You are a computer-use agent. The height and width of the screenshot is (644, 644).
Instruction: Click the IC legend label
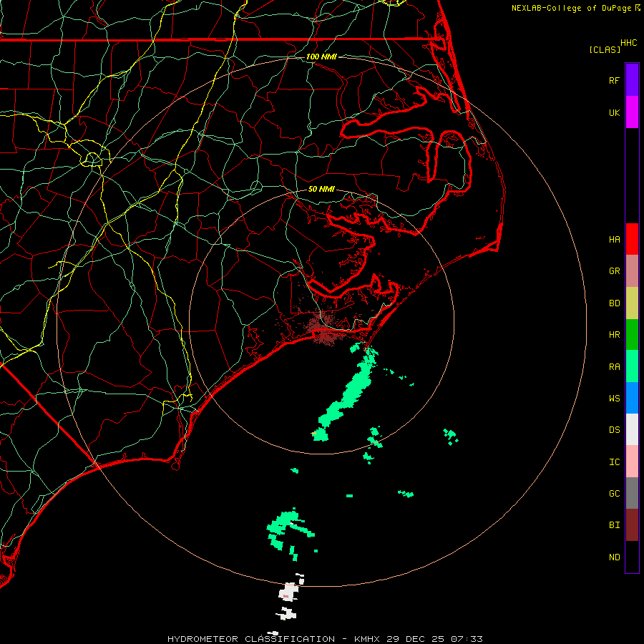pyautogui.click(x=614, y=462)
